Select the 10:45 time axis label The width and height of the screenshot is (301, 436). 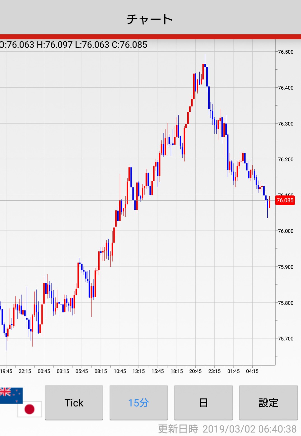120,371
